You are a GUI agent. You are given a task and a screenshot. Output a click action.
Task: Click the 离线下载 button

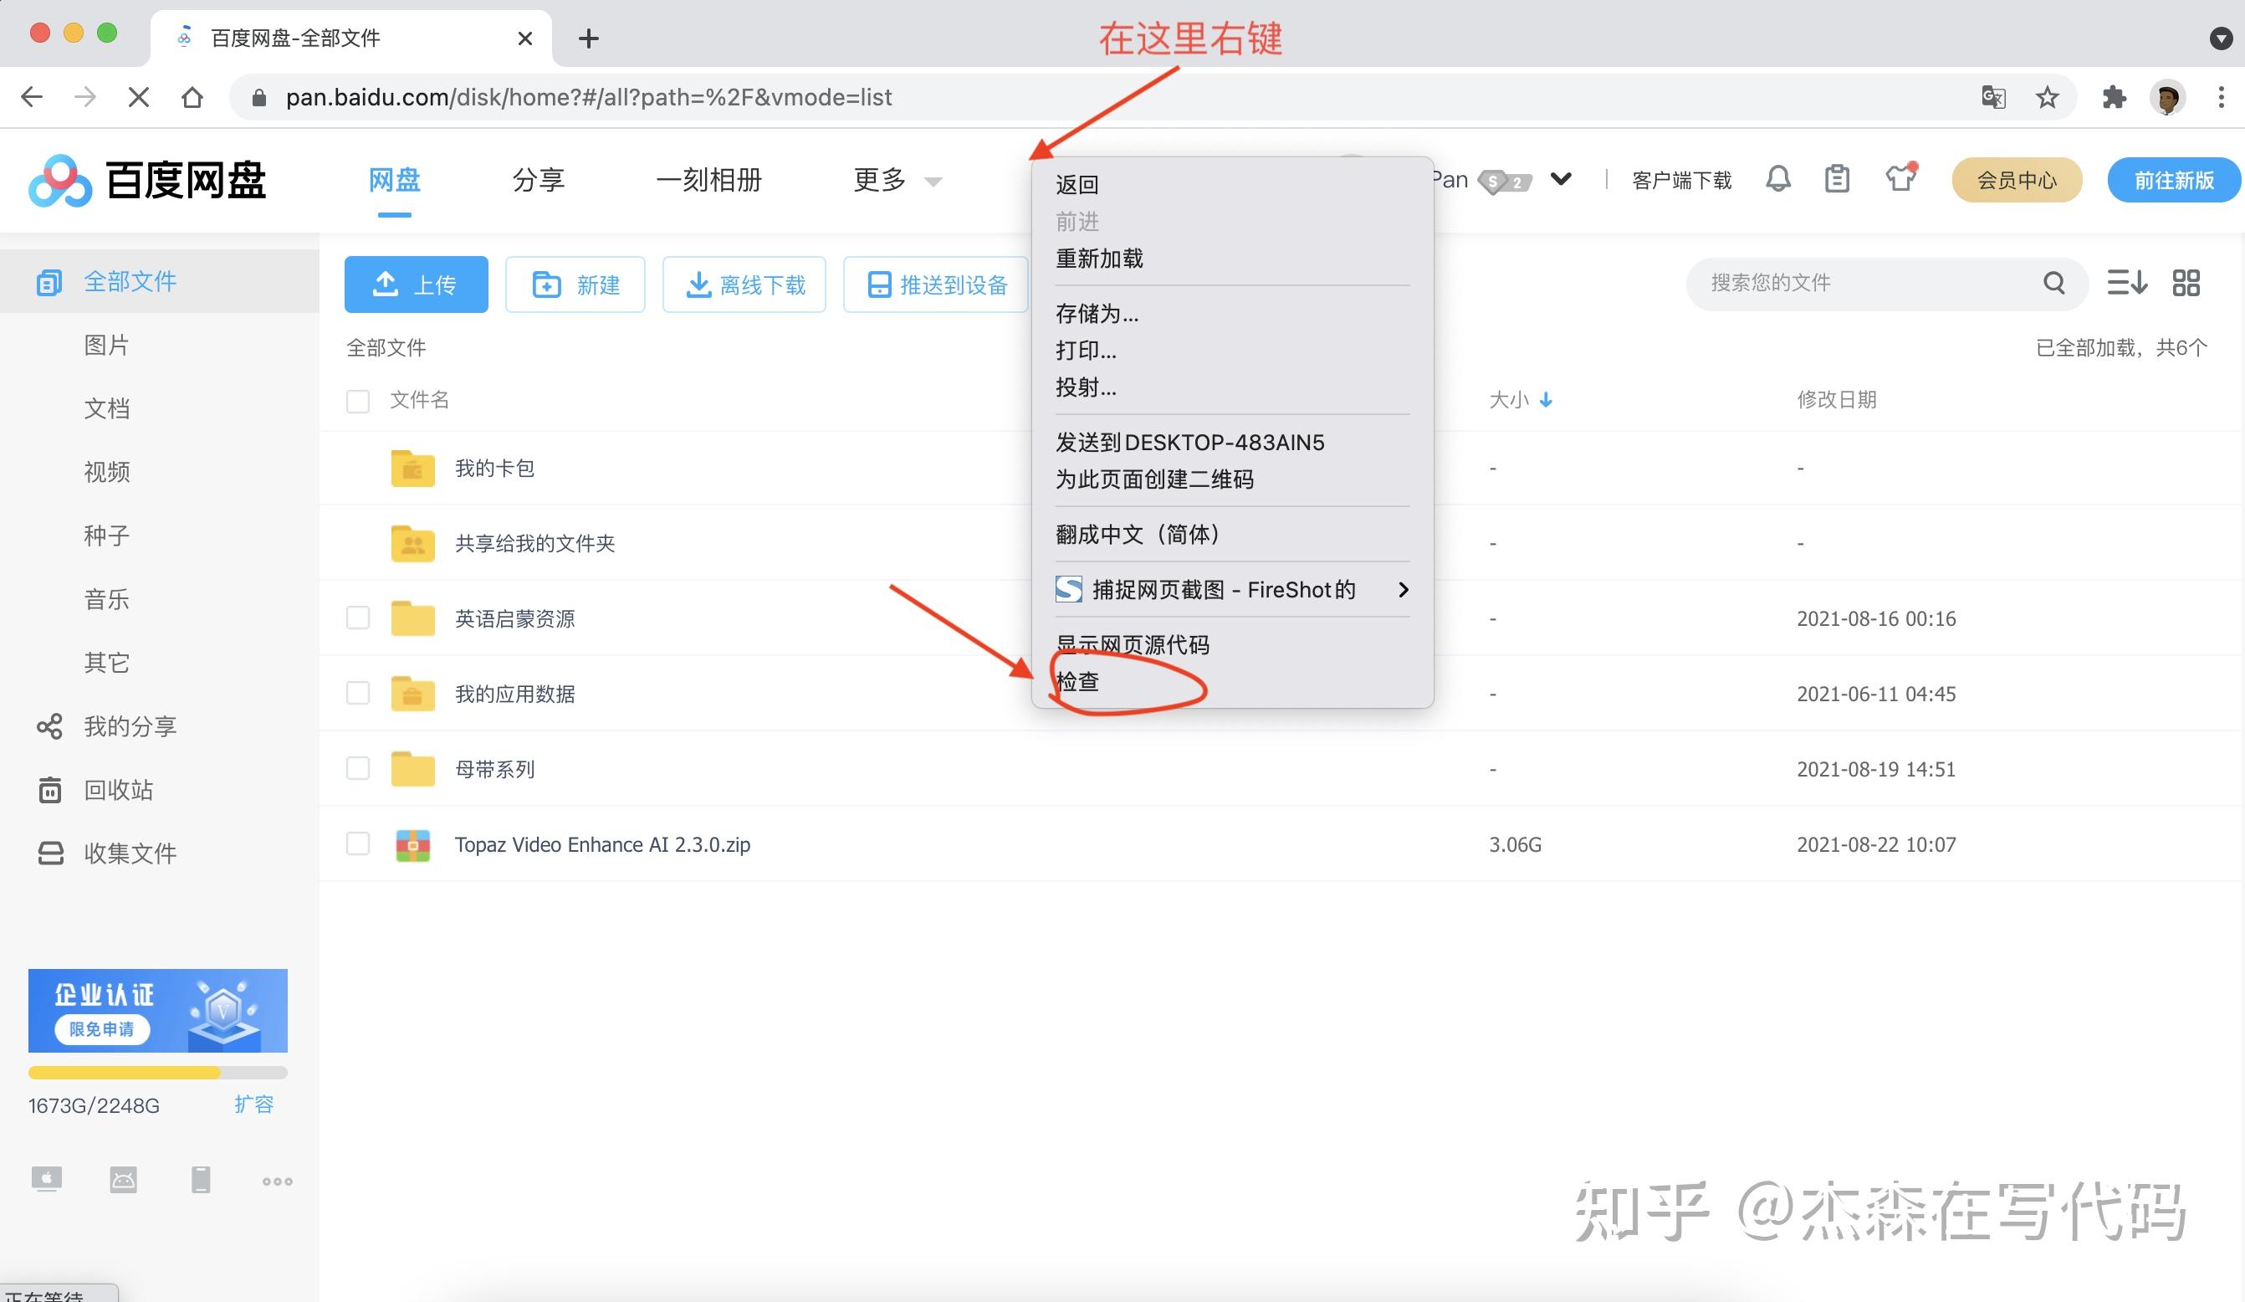[744, 284]
